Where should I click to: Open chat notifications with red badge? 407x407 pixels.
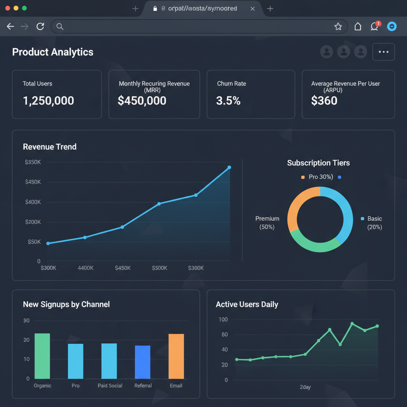pyautogui.click(x=375, y=26)
